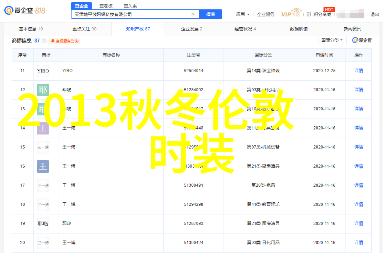Click the blue 搜索 button
Image resolution: width=383 pixels, height=253 pixels.
[211, 14]
